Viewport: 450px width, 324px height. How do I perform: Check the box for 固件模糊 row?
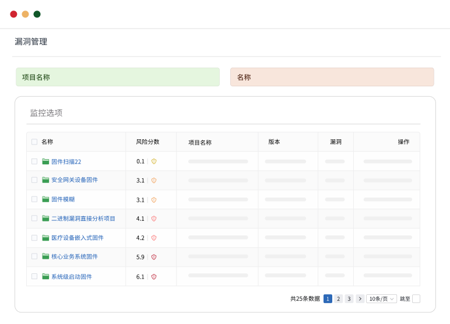click(x=34, y=199)
